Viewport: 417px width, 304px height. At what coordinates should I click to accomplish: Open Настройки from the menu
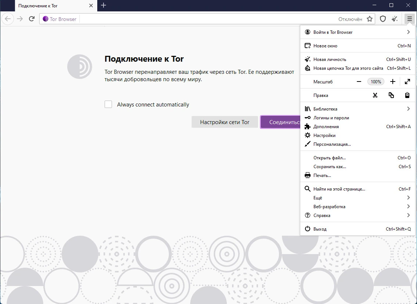[x=358, y=135]
